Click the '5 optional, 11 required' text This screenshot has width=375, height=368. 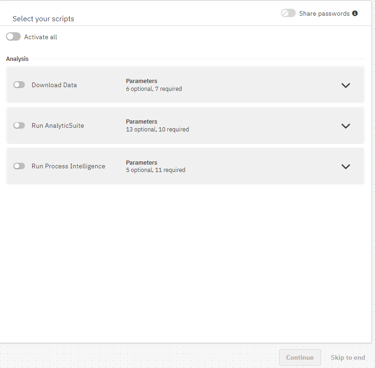tap(156, 170)
